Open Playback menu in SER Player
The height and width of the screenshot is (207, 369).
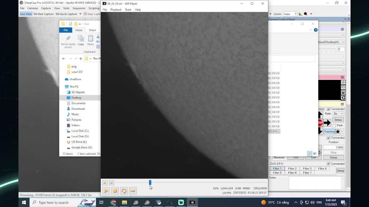[x=116, y=9]
